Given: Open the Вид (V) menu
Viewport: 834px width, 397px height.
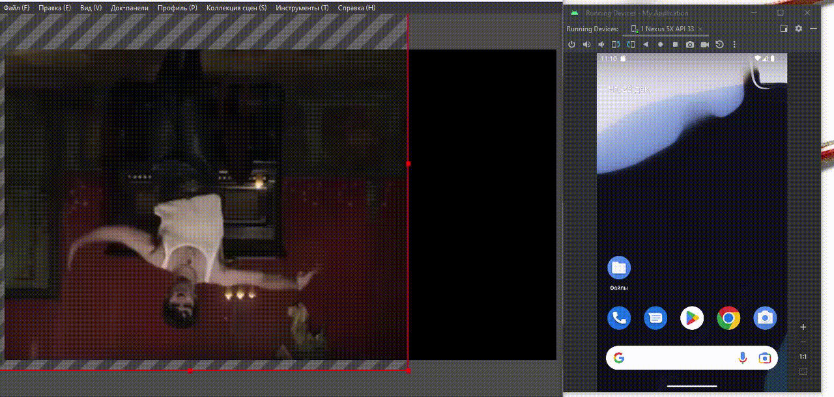Looking at the screenshot, I should (x=91, y=8).
